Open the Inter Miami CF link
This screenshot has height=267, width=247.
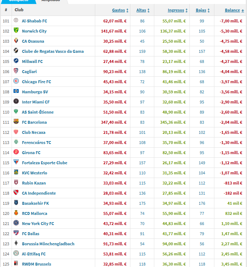pyautogui.click(x=36, y=102)
